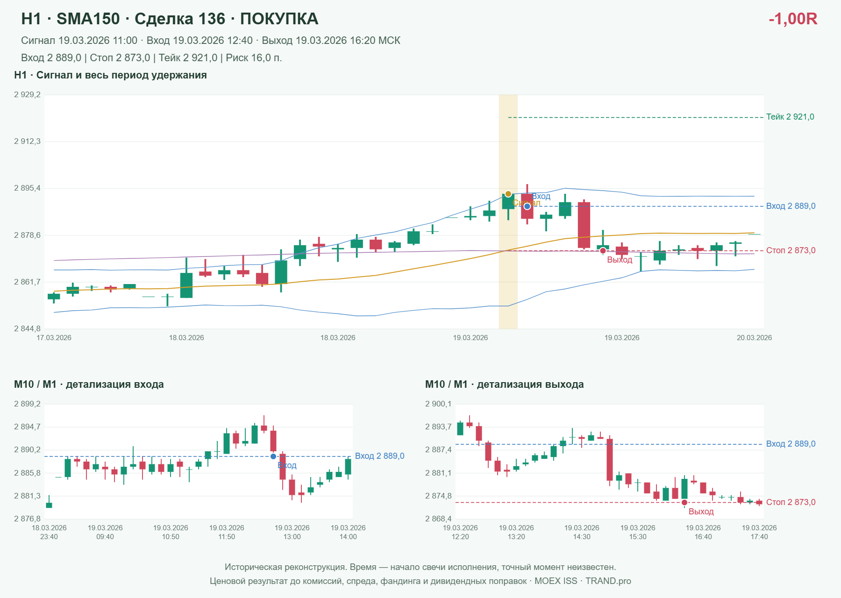
Task: Click the signal, entry and exit times line
Action: click(x=211, y=41)
